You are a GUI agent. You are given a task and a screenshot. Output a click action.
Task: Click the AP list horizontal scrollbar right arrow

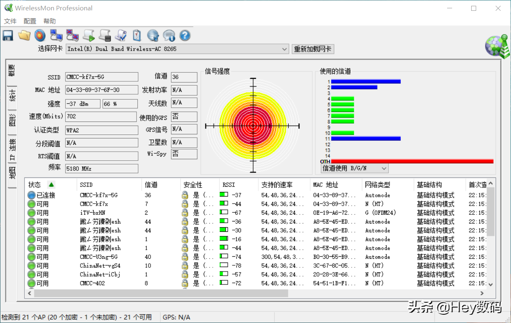click(x=482, y=293)
